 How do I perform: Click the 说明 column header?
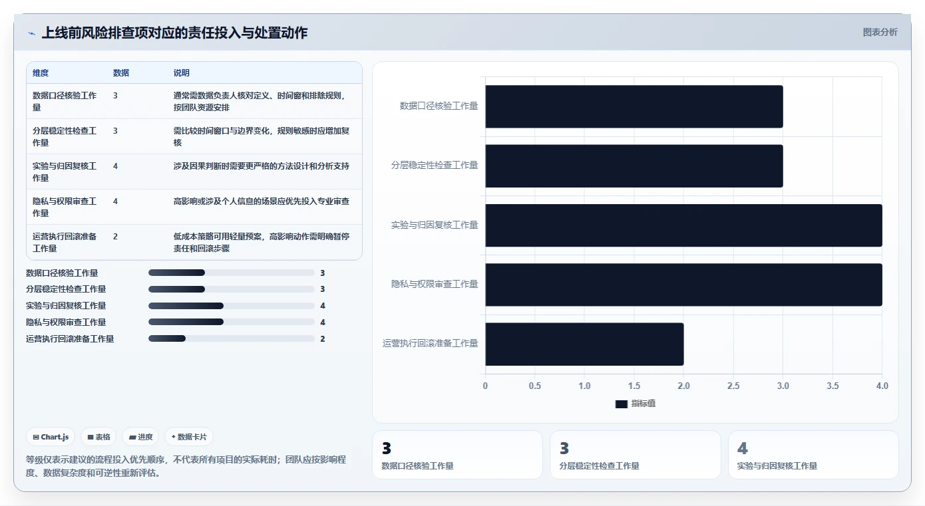pyautogui.click(x=182, y=73)
